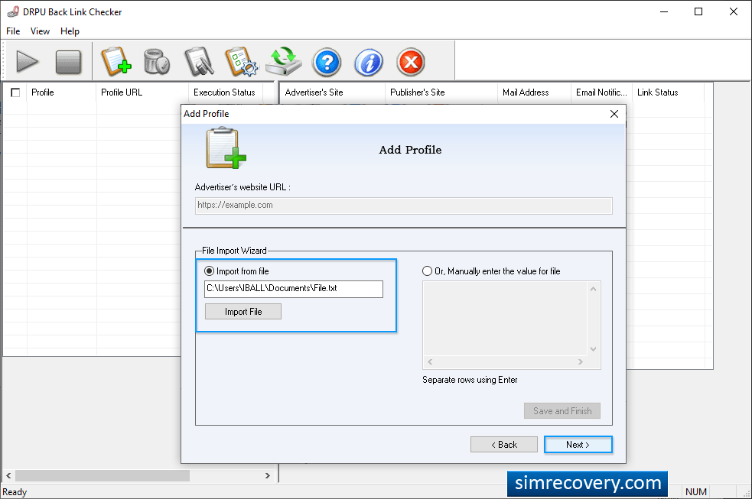Click the Email Notific... column header
The width and height of the screenshot is (752, 499).
coord(602,92)
